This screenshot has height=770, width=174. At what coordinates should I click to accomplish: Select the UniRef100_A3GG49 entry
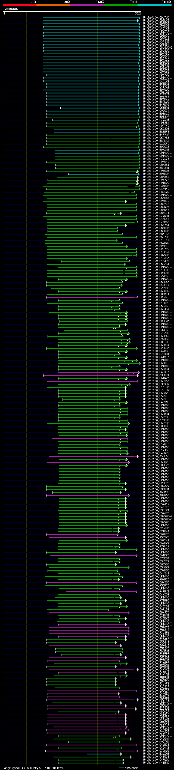tap(156, 643)
